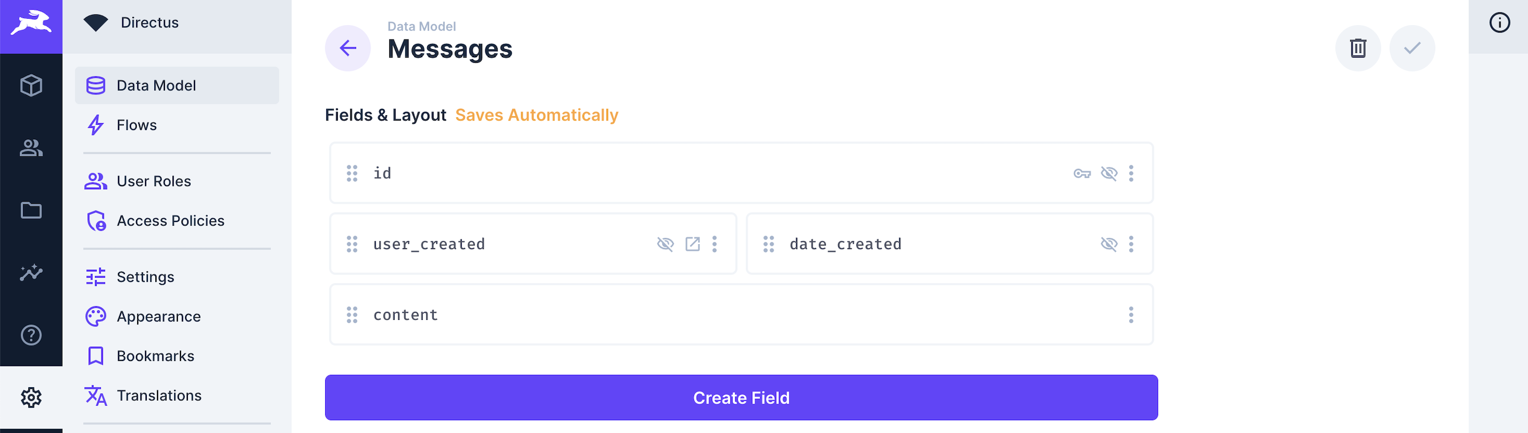Open Access Policies from the sidebar
The width and height of the screenshot is (1528, 433).
[170, 220]
